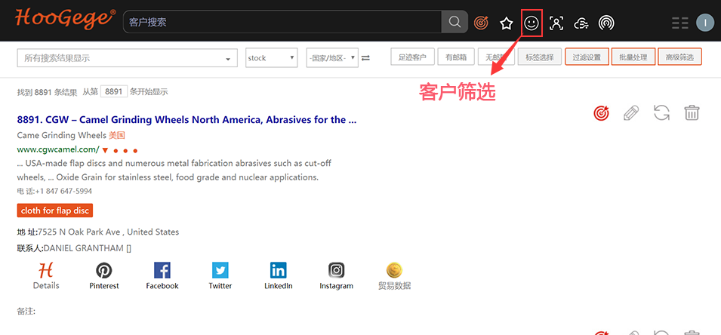This screenshot has width=721, height=335.
Task: Open the www.cgwcamel.com link
Action: click(x=58, y=149)
